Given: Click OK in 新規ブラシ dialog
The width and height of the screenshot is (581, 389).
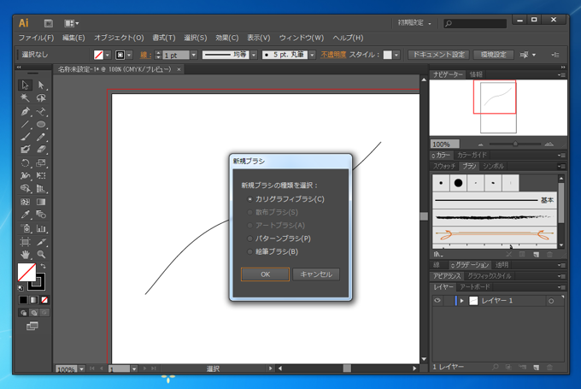Looking at the screenshot, I should pyautogui.click(x=265, y=274).
